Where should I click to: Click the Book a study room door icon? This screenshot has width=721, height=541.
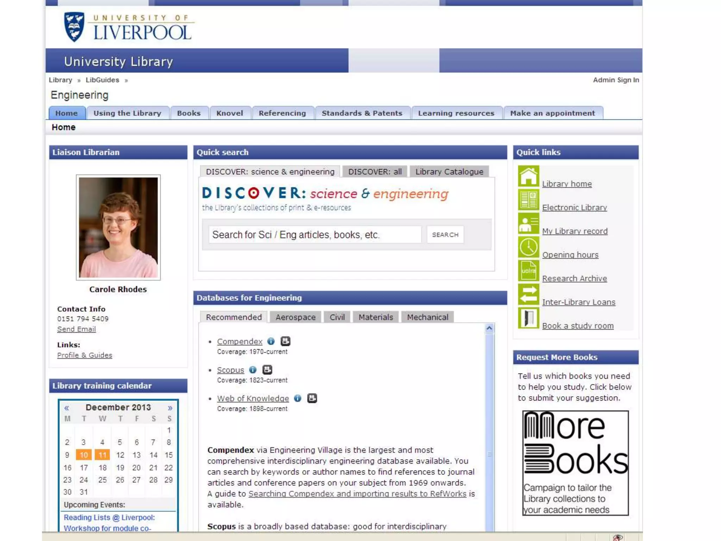point(528,318)
